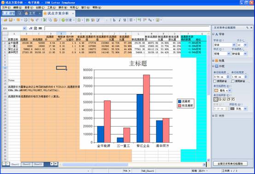The height and width of the screenshot is (174, 255).
Task: Select the first no-shadow cell shadow option
Action: (x=215, y=99)
